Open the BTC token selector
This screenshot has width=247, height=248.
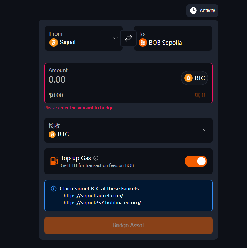coord(194,78)
